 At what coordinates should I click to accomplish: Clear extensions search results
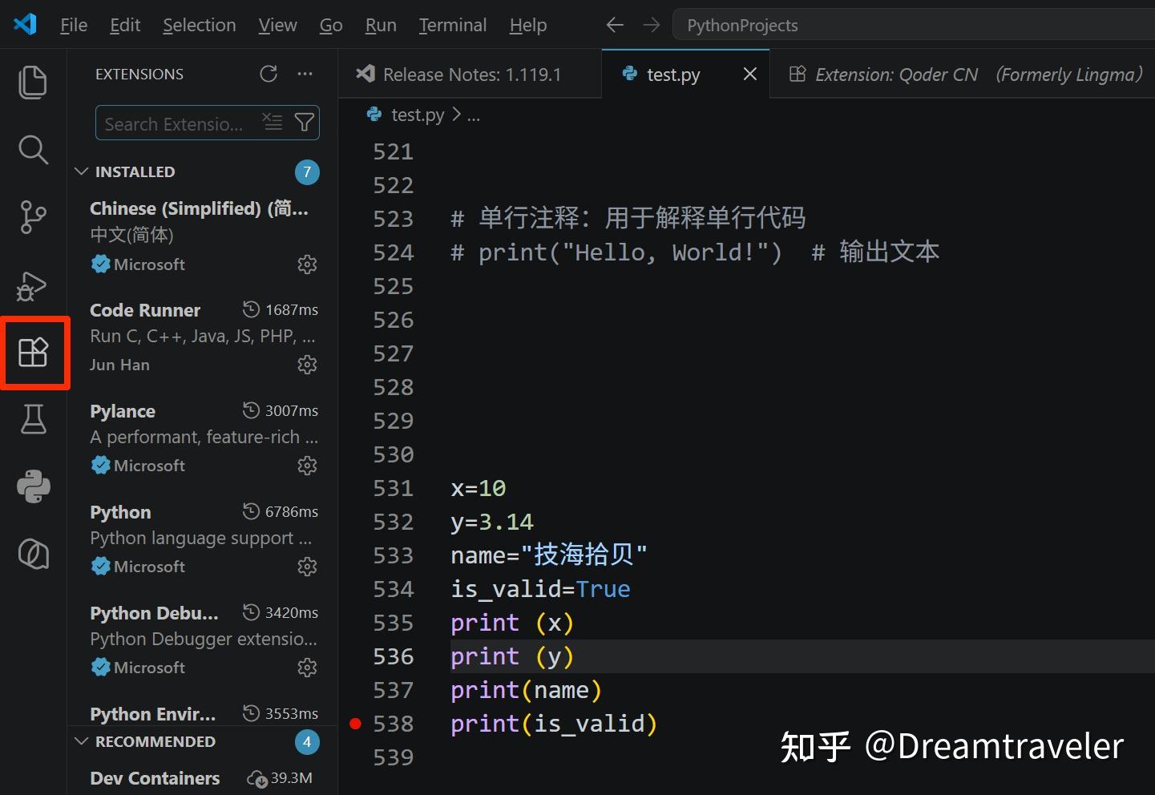click(273, 123)
